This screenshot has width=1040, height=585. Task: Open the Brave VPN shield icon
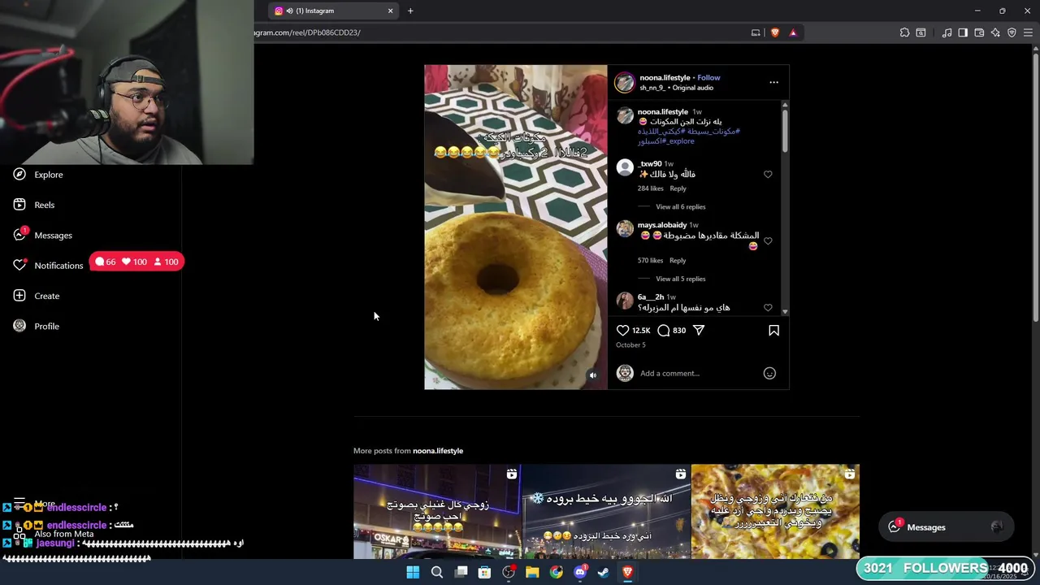pos(1012,32)
